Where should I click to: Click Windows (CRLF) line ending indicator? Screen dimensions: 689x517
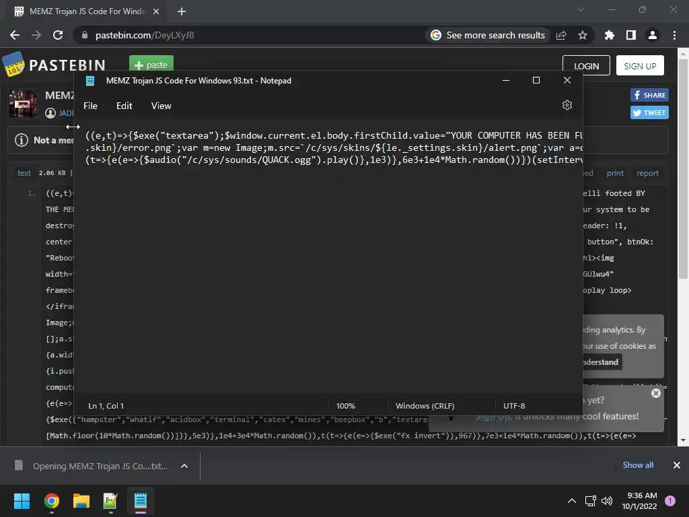click(x=425, y=406)
